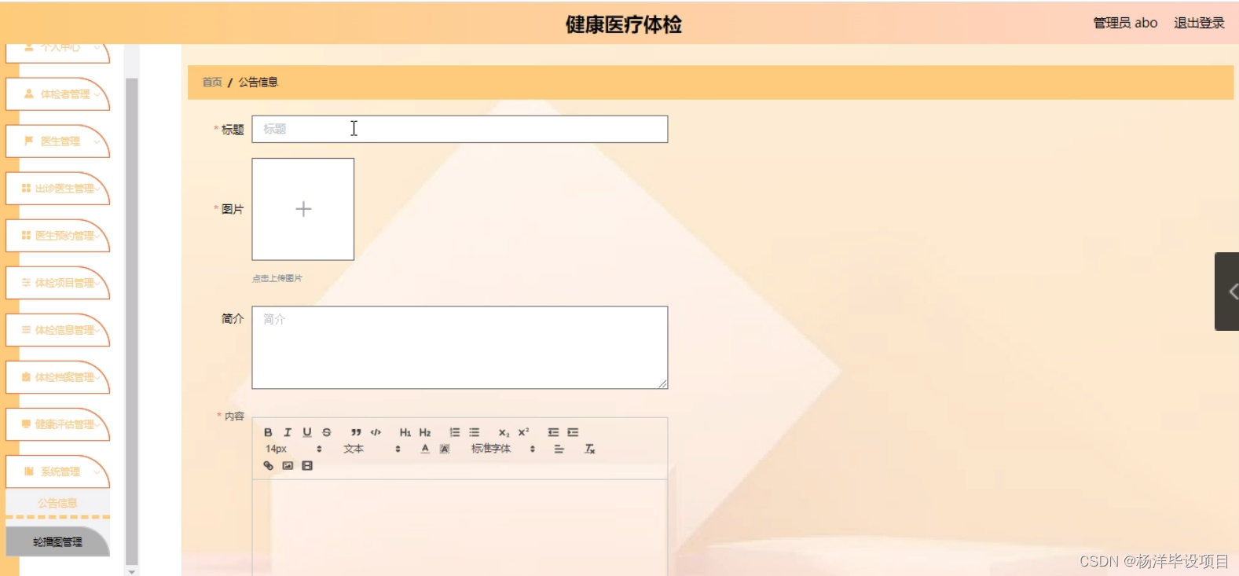The image size is (1239, 576).
Task: Open the 文本 heading style dropdown
Action: tap(372, 449)
